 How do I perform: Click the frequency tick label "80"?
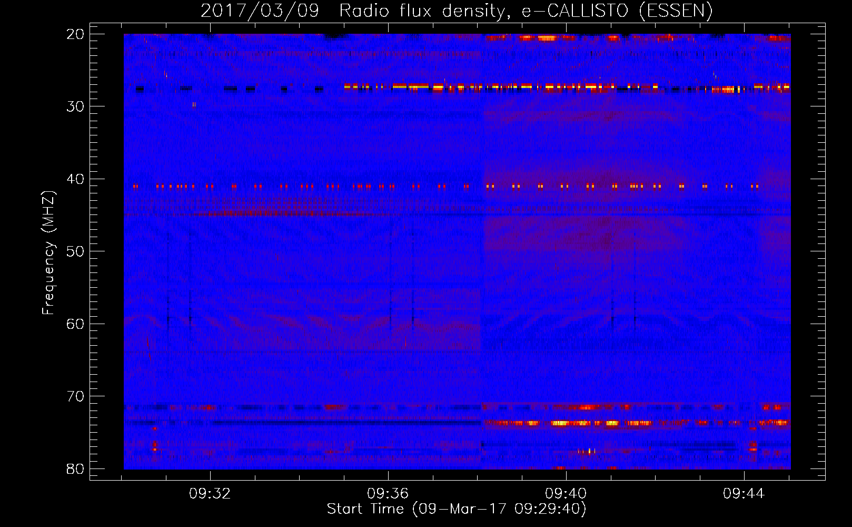point(75,469)
